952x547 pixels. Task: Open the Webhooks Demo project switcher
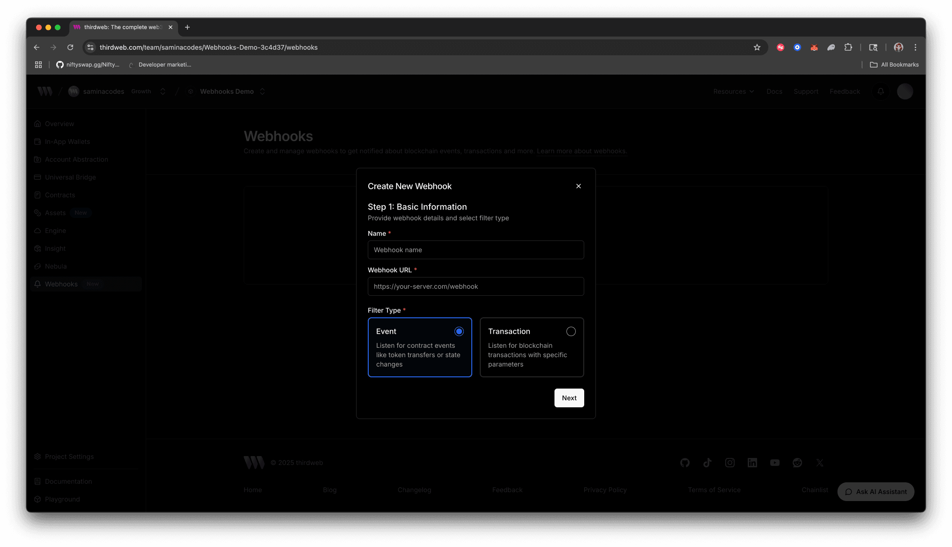tap(262, 91)
